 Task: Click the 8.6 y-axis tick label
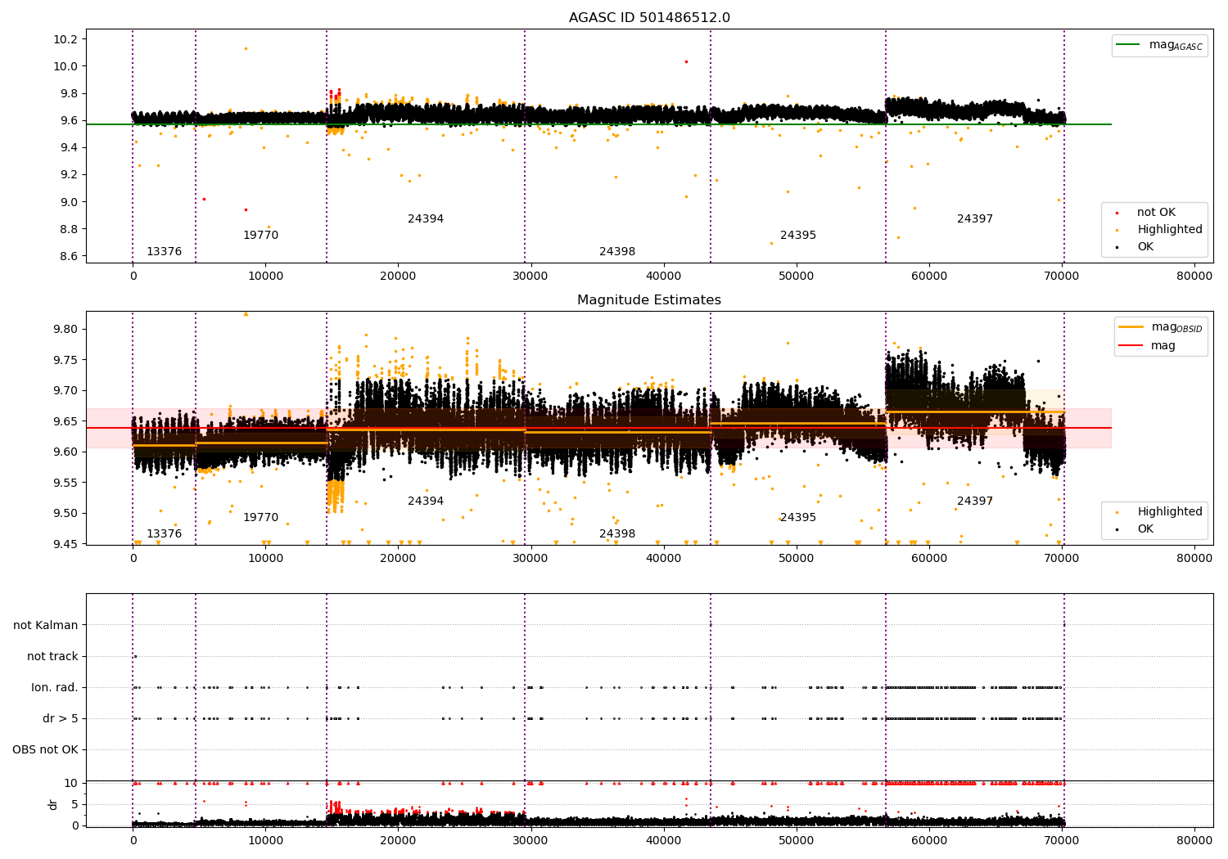pos(69,256)
